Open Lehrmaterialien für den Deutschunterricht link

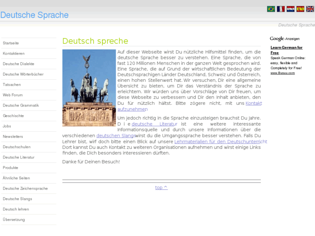point(221,142)
